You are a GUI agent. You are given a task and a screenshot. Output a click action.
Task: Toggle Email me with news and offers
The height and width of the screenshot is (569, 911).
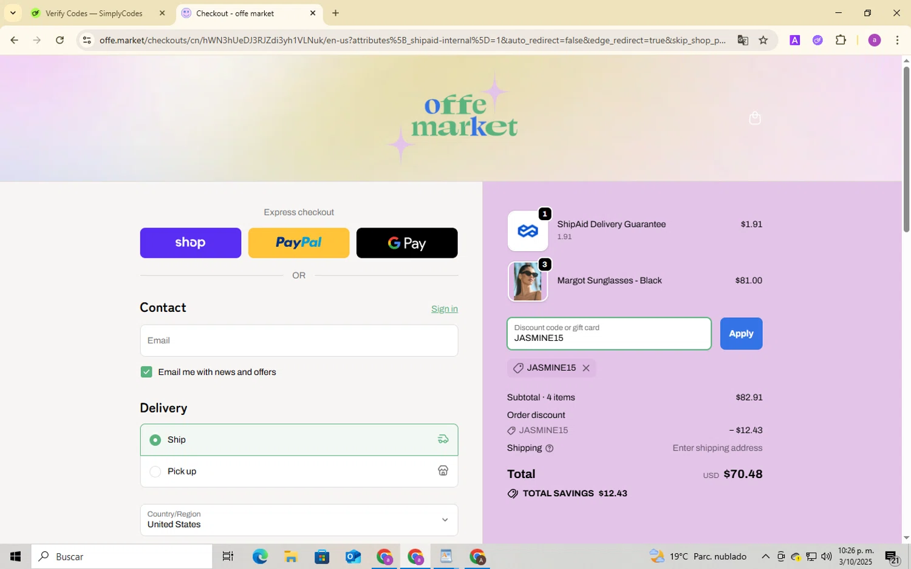[x=146, y=372]
